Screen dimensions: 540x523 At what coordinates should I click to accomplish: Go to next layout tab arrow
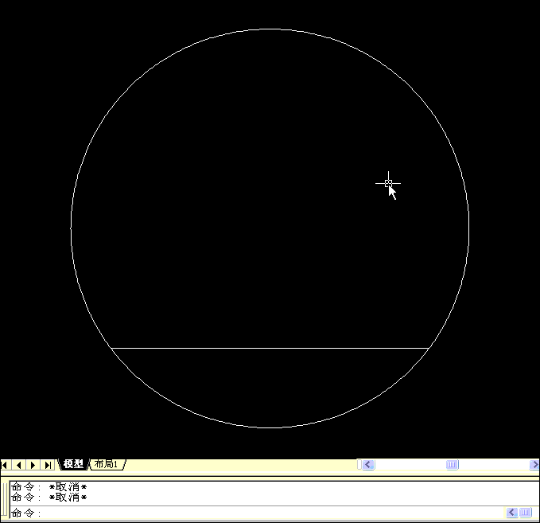[33, 465]
